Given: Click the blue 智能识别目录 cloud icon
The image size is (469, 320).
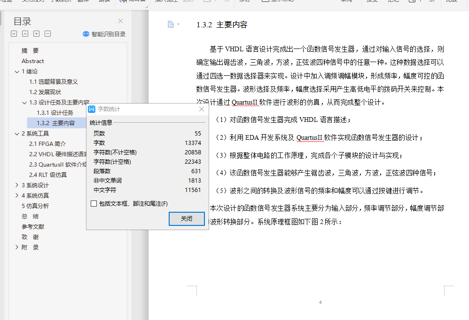Looking at the screenshot, I should coord(86,34).
